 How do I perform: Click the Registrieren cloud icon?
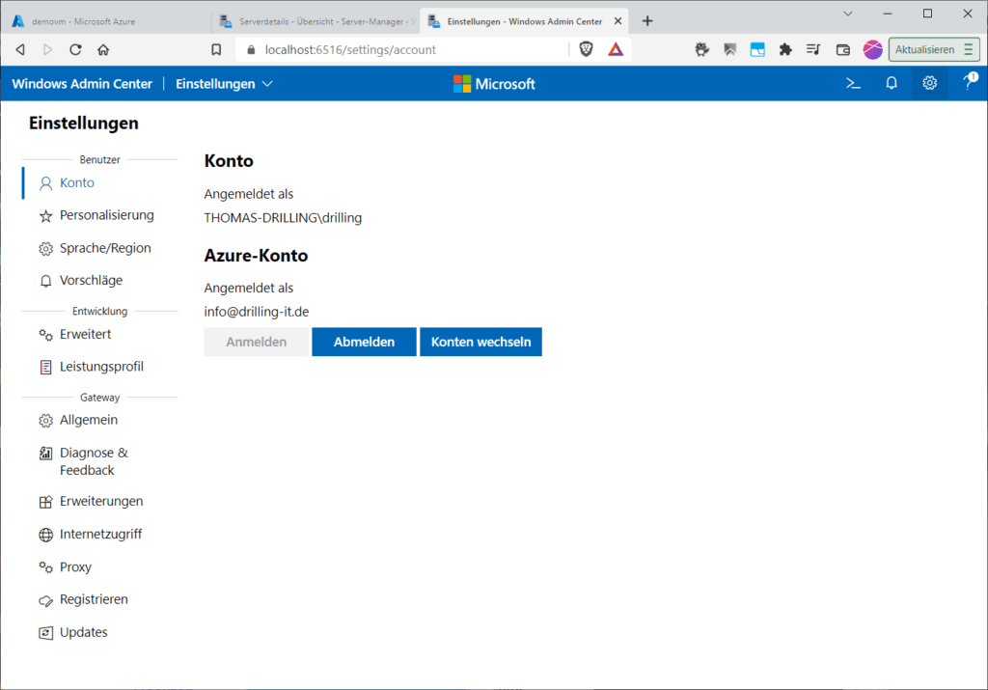pyautogui.click(x=45, y=600)
